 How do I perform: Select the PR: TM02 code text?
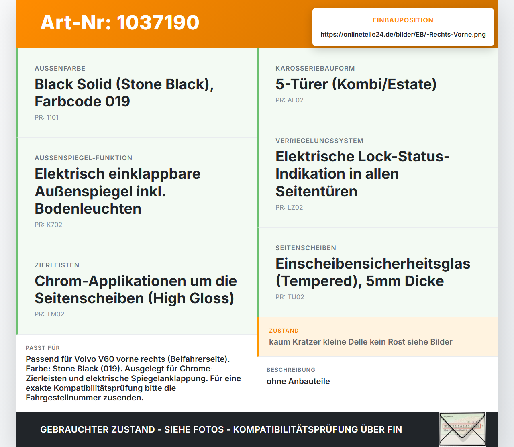(x=49, y=314)
